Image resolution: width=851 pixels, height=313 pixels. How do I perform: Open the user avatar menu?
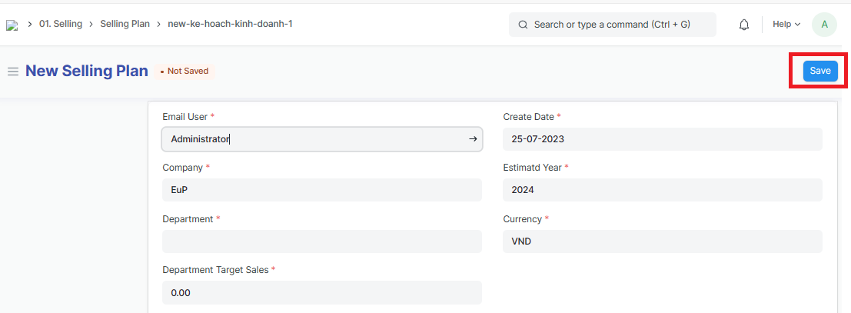[x=824, y=25]
